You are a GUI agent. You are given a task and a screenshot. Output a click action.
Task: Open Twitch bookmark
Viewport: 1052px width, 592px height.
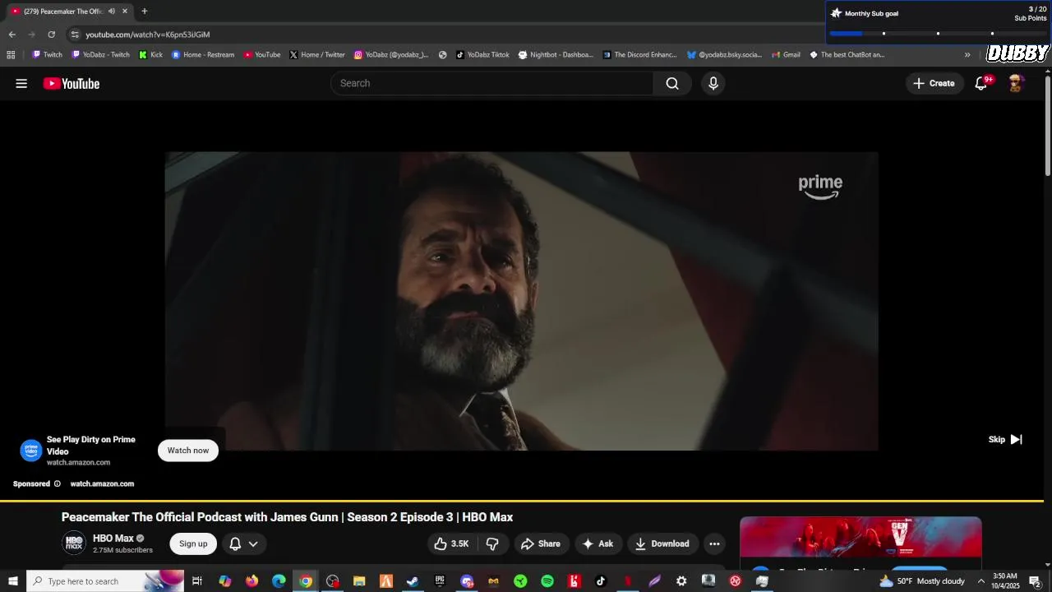[47, 55]
